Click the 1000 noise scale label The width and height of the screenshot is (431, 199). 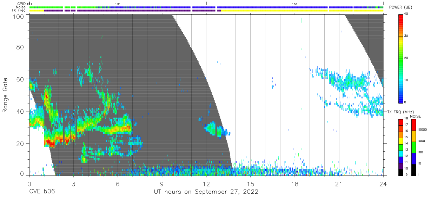(420, 141)
